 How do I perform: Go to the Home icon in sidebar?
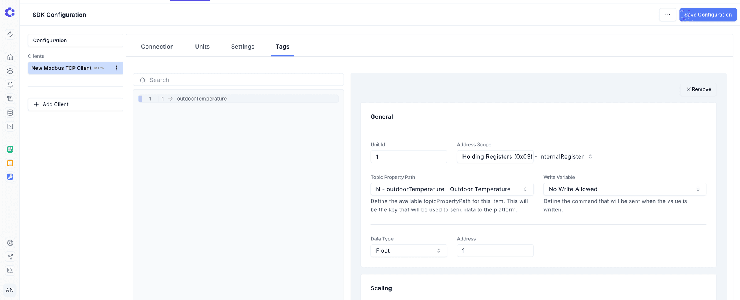pos(10,57)
